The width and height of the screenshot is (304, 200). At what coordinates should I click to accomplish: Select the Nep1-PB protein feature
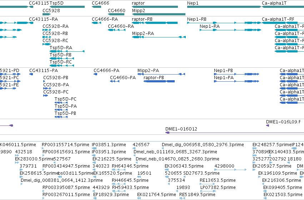click(236, 74)
